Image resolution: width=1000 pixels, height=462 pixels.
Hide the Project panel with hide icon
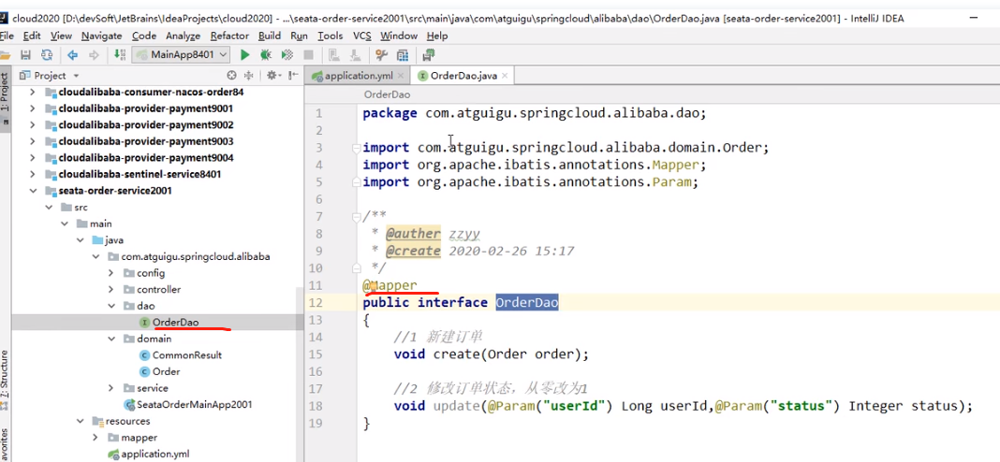pos(293,75)
